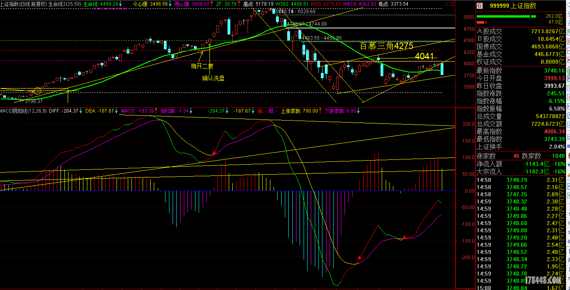Click the 跌家数 1040 count
The image size is (570, 290).
(x=558, y=156)
